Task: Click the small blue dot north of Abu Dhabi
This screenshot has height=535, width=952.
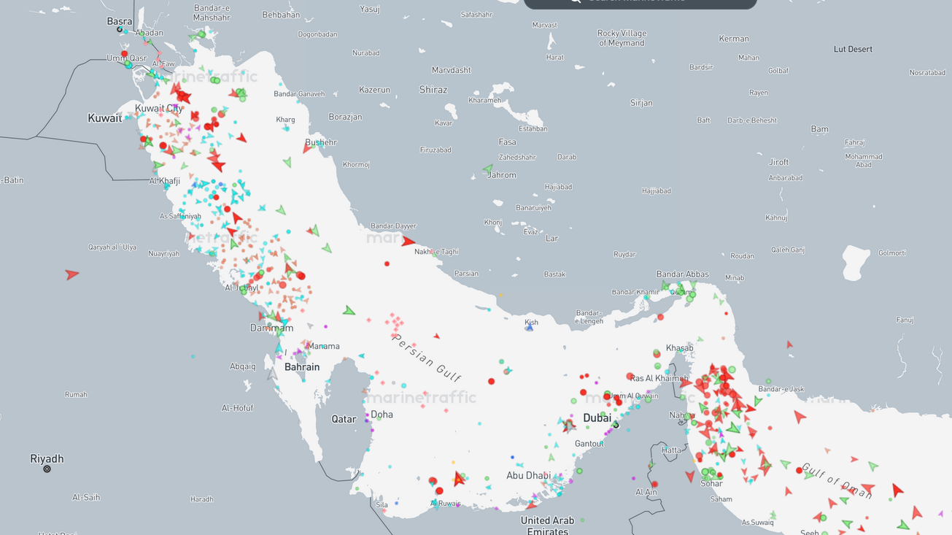Action: pos(513,458)
